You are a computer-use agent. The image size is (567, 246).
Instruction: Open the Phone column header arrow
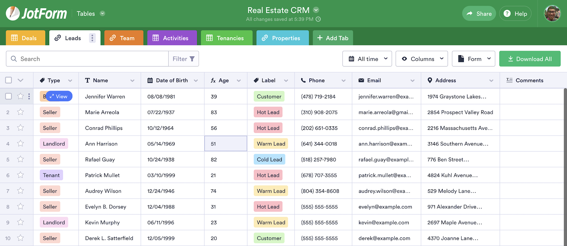pyautogui.click(x=343, y=81)
